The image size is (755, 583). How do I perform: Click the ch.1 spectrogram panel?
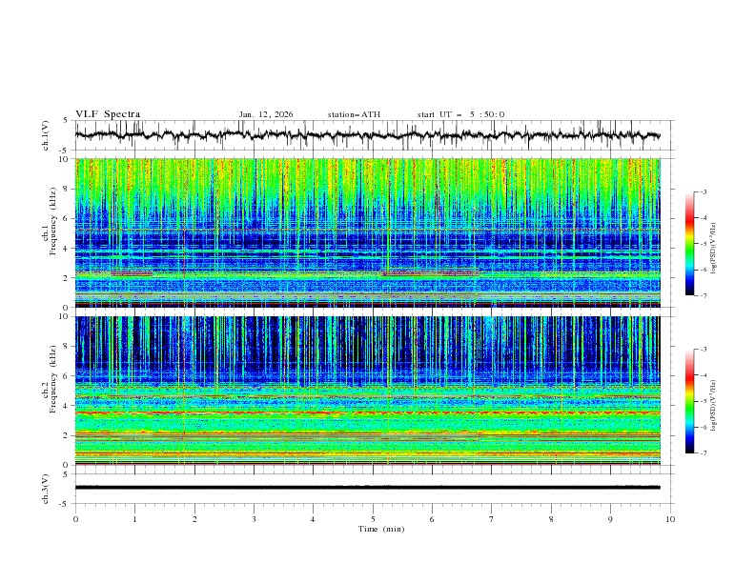click(368, 232)
